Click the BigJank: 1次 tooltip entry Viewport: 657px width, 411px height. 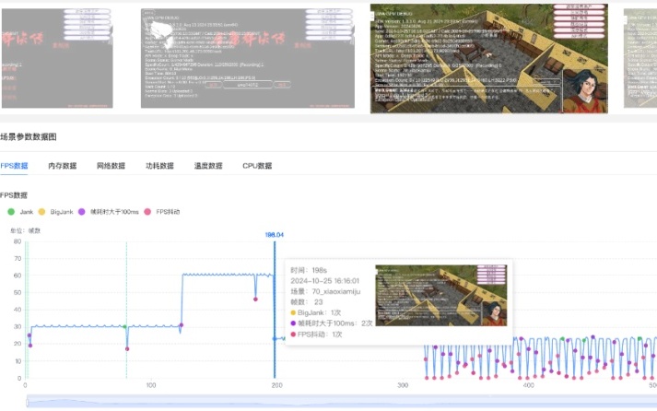(315, 313)
